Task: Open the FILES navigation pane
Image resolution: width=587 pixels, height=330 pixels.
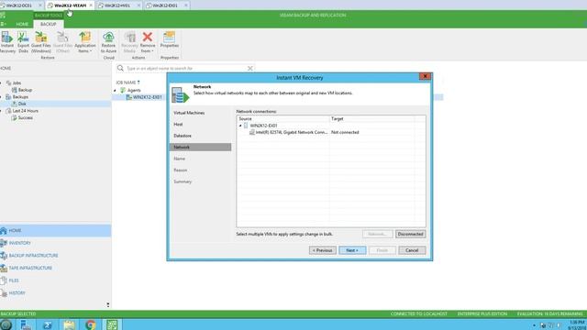Action: point(55,280)
